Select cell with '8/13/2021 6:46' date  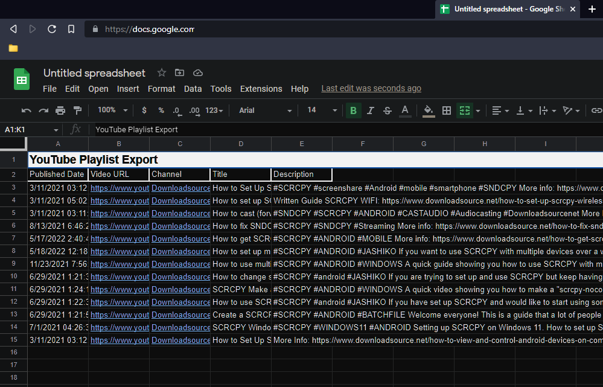(x=58, y=226)
